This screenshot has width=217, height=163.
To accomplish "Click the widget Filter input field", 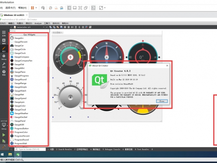I will 28,31.
